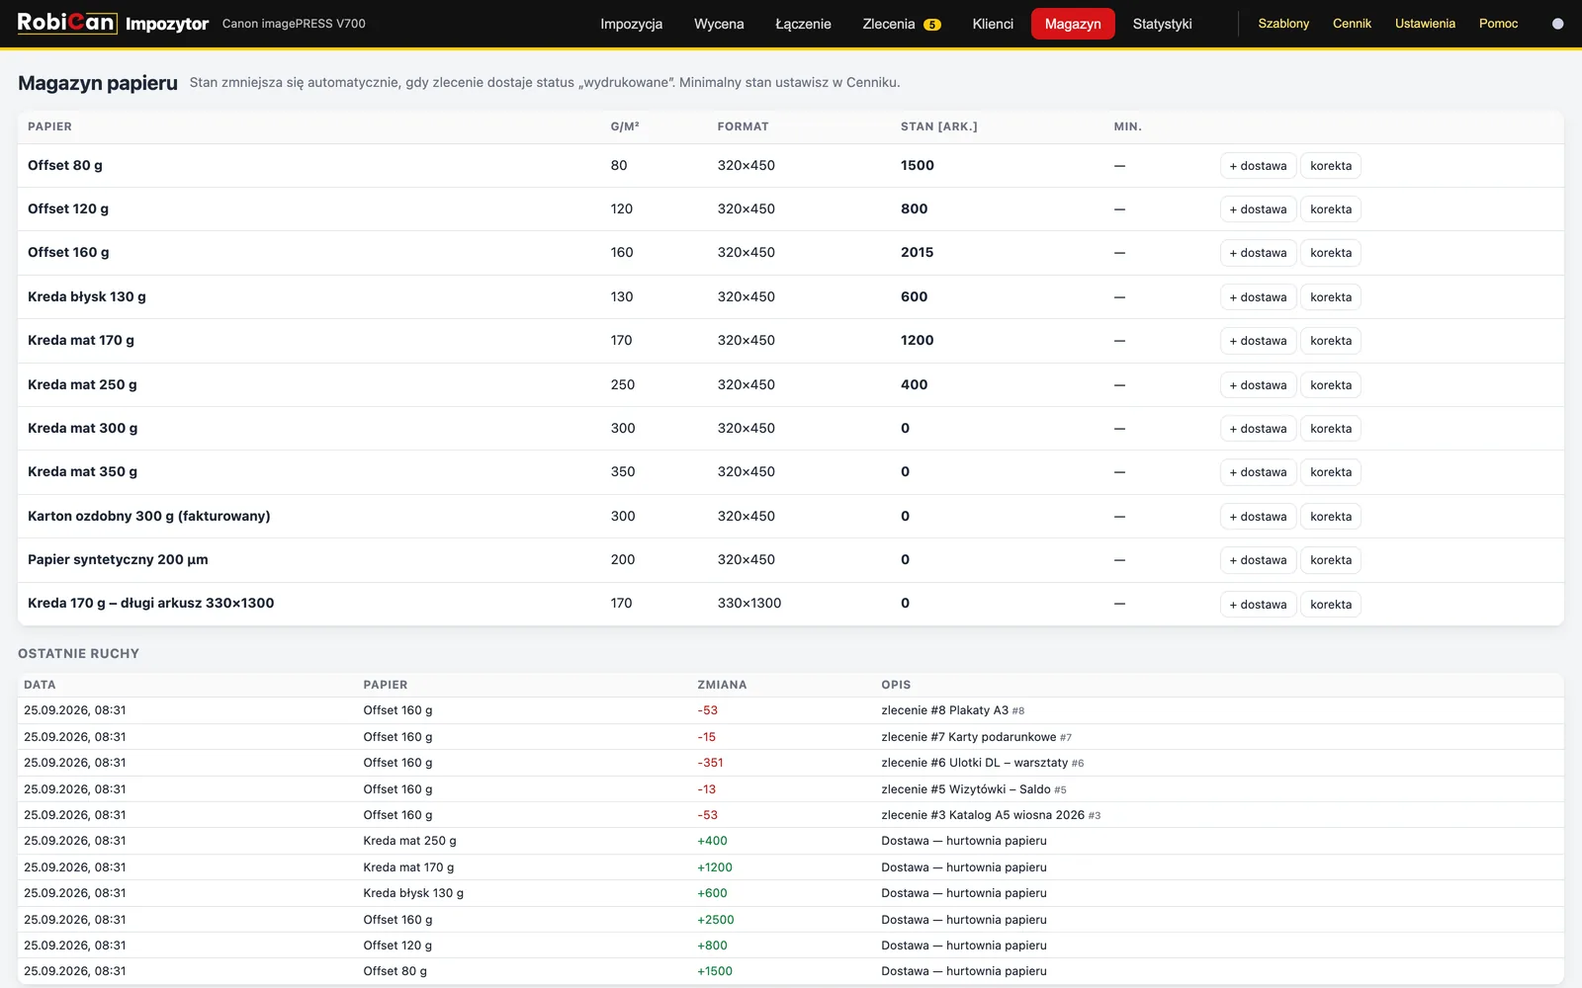Select the Magazyn tab

(x=1073, y=24)
